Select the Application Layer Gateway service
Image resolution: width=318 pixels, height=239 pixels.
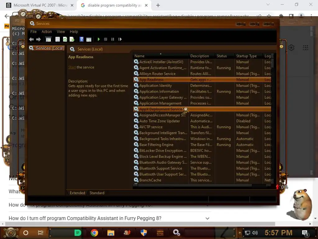(x=202, y=97)
